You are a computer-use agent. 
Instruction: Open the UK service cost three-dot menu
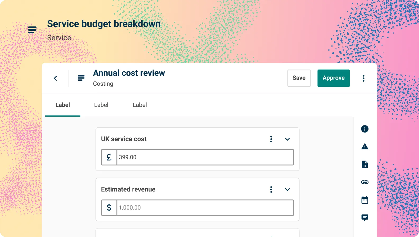click(x=271, y=139)
